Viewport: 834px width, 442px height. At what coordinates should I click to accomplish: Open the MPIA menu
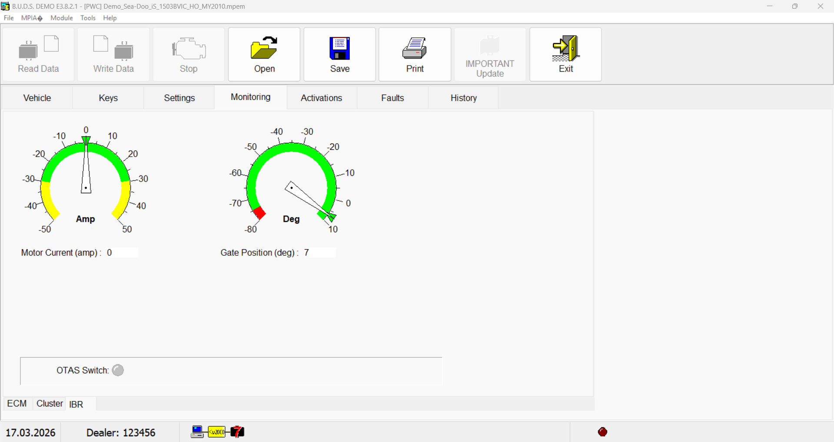coord(31,18)
